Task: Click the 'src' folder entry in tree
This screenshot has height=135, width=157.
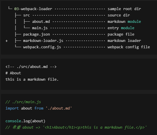Action: point(27,15)
